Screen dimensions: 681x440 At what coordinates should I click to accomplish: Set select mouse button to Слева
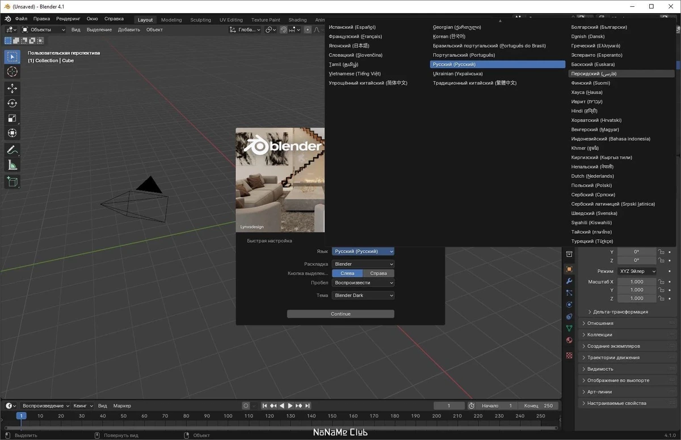[x=347, y=273]
